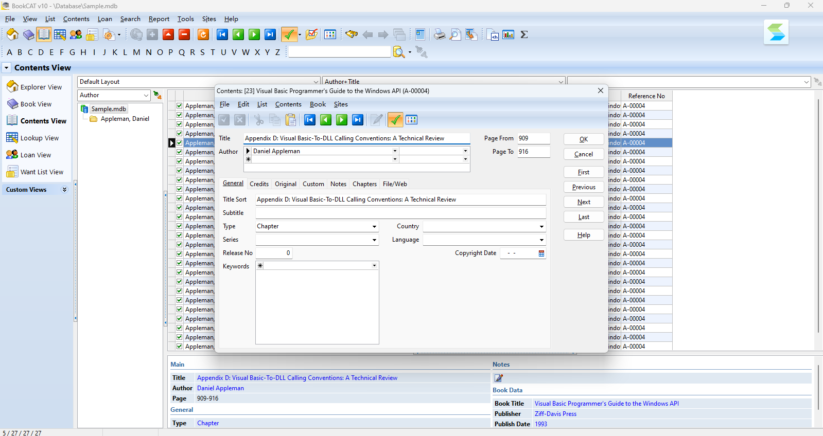Click the edit note icon under Notes

point(498,378)
